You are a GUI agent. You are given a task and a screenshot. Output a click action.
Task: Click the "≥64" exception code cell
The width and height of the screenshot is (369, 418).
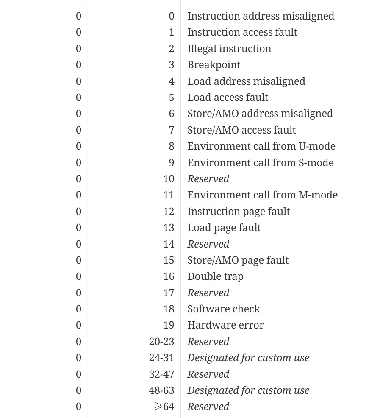click(163, 407)
